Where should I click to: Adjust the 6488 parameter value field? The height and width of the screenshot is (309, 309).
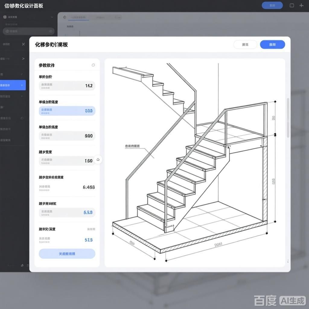(67, 187)
